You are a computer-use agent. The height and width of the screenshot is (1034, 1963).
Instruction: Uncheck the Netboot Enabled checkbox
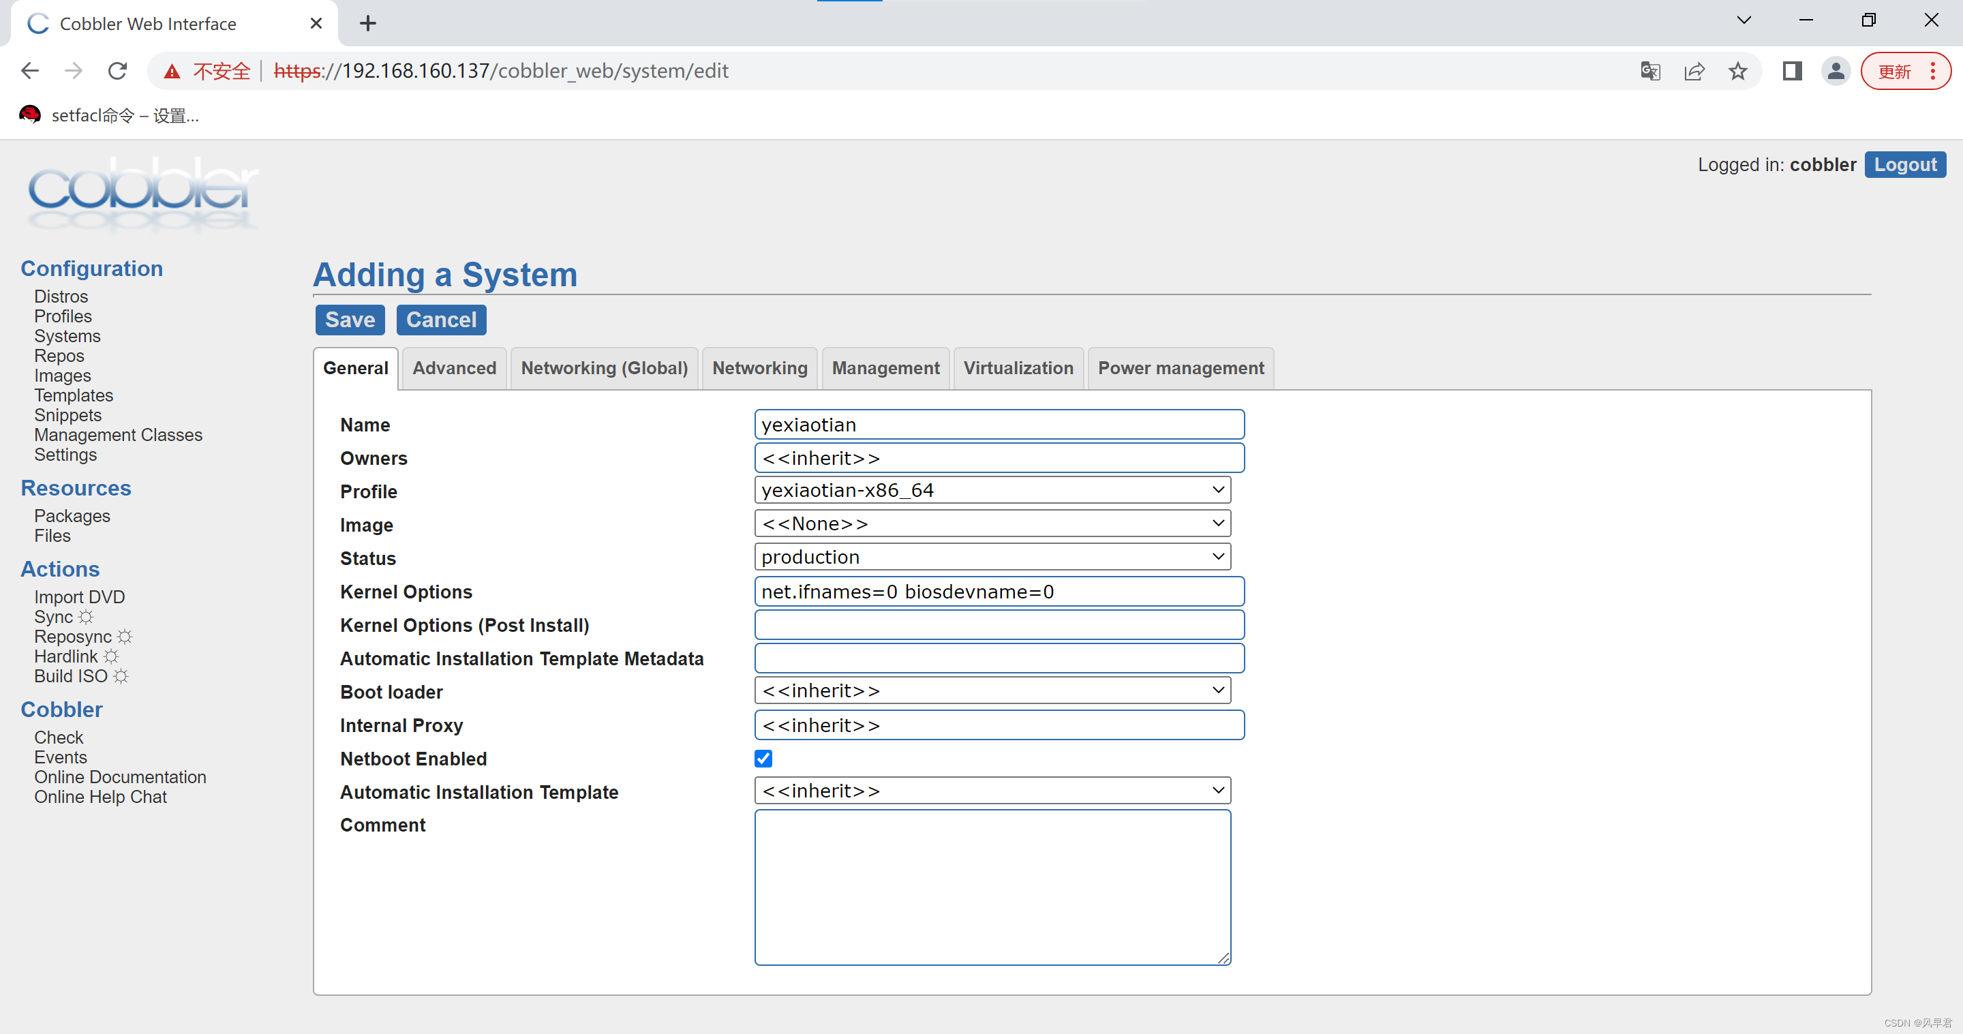763,758
